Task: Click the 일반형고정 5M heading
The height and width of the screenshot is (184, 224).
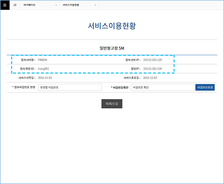Action: [x=112, y=48]
